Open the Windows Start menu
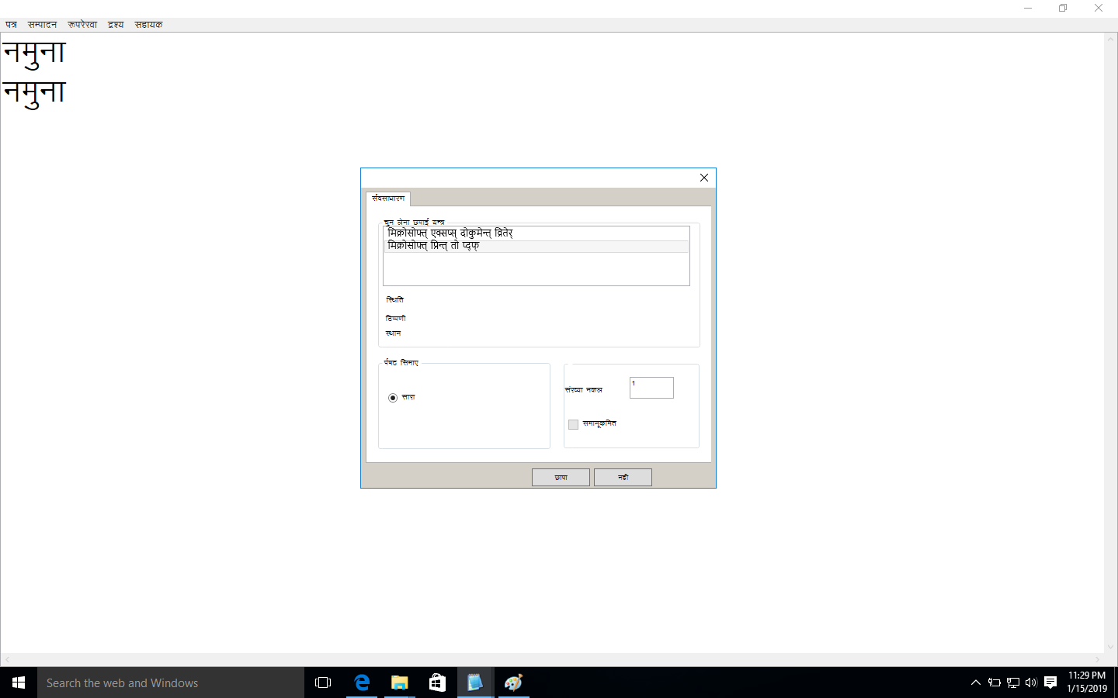 click(19, 682)
